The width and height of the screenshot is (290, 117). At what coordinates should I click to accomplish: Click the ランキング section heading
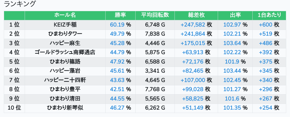[x=20, y=4]
